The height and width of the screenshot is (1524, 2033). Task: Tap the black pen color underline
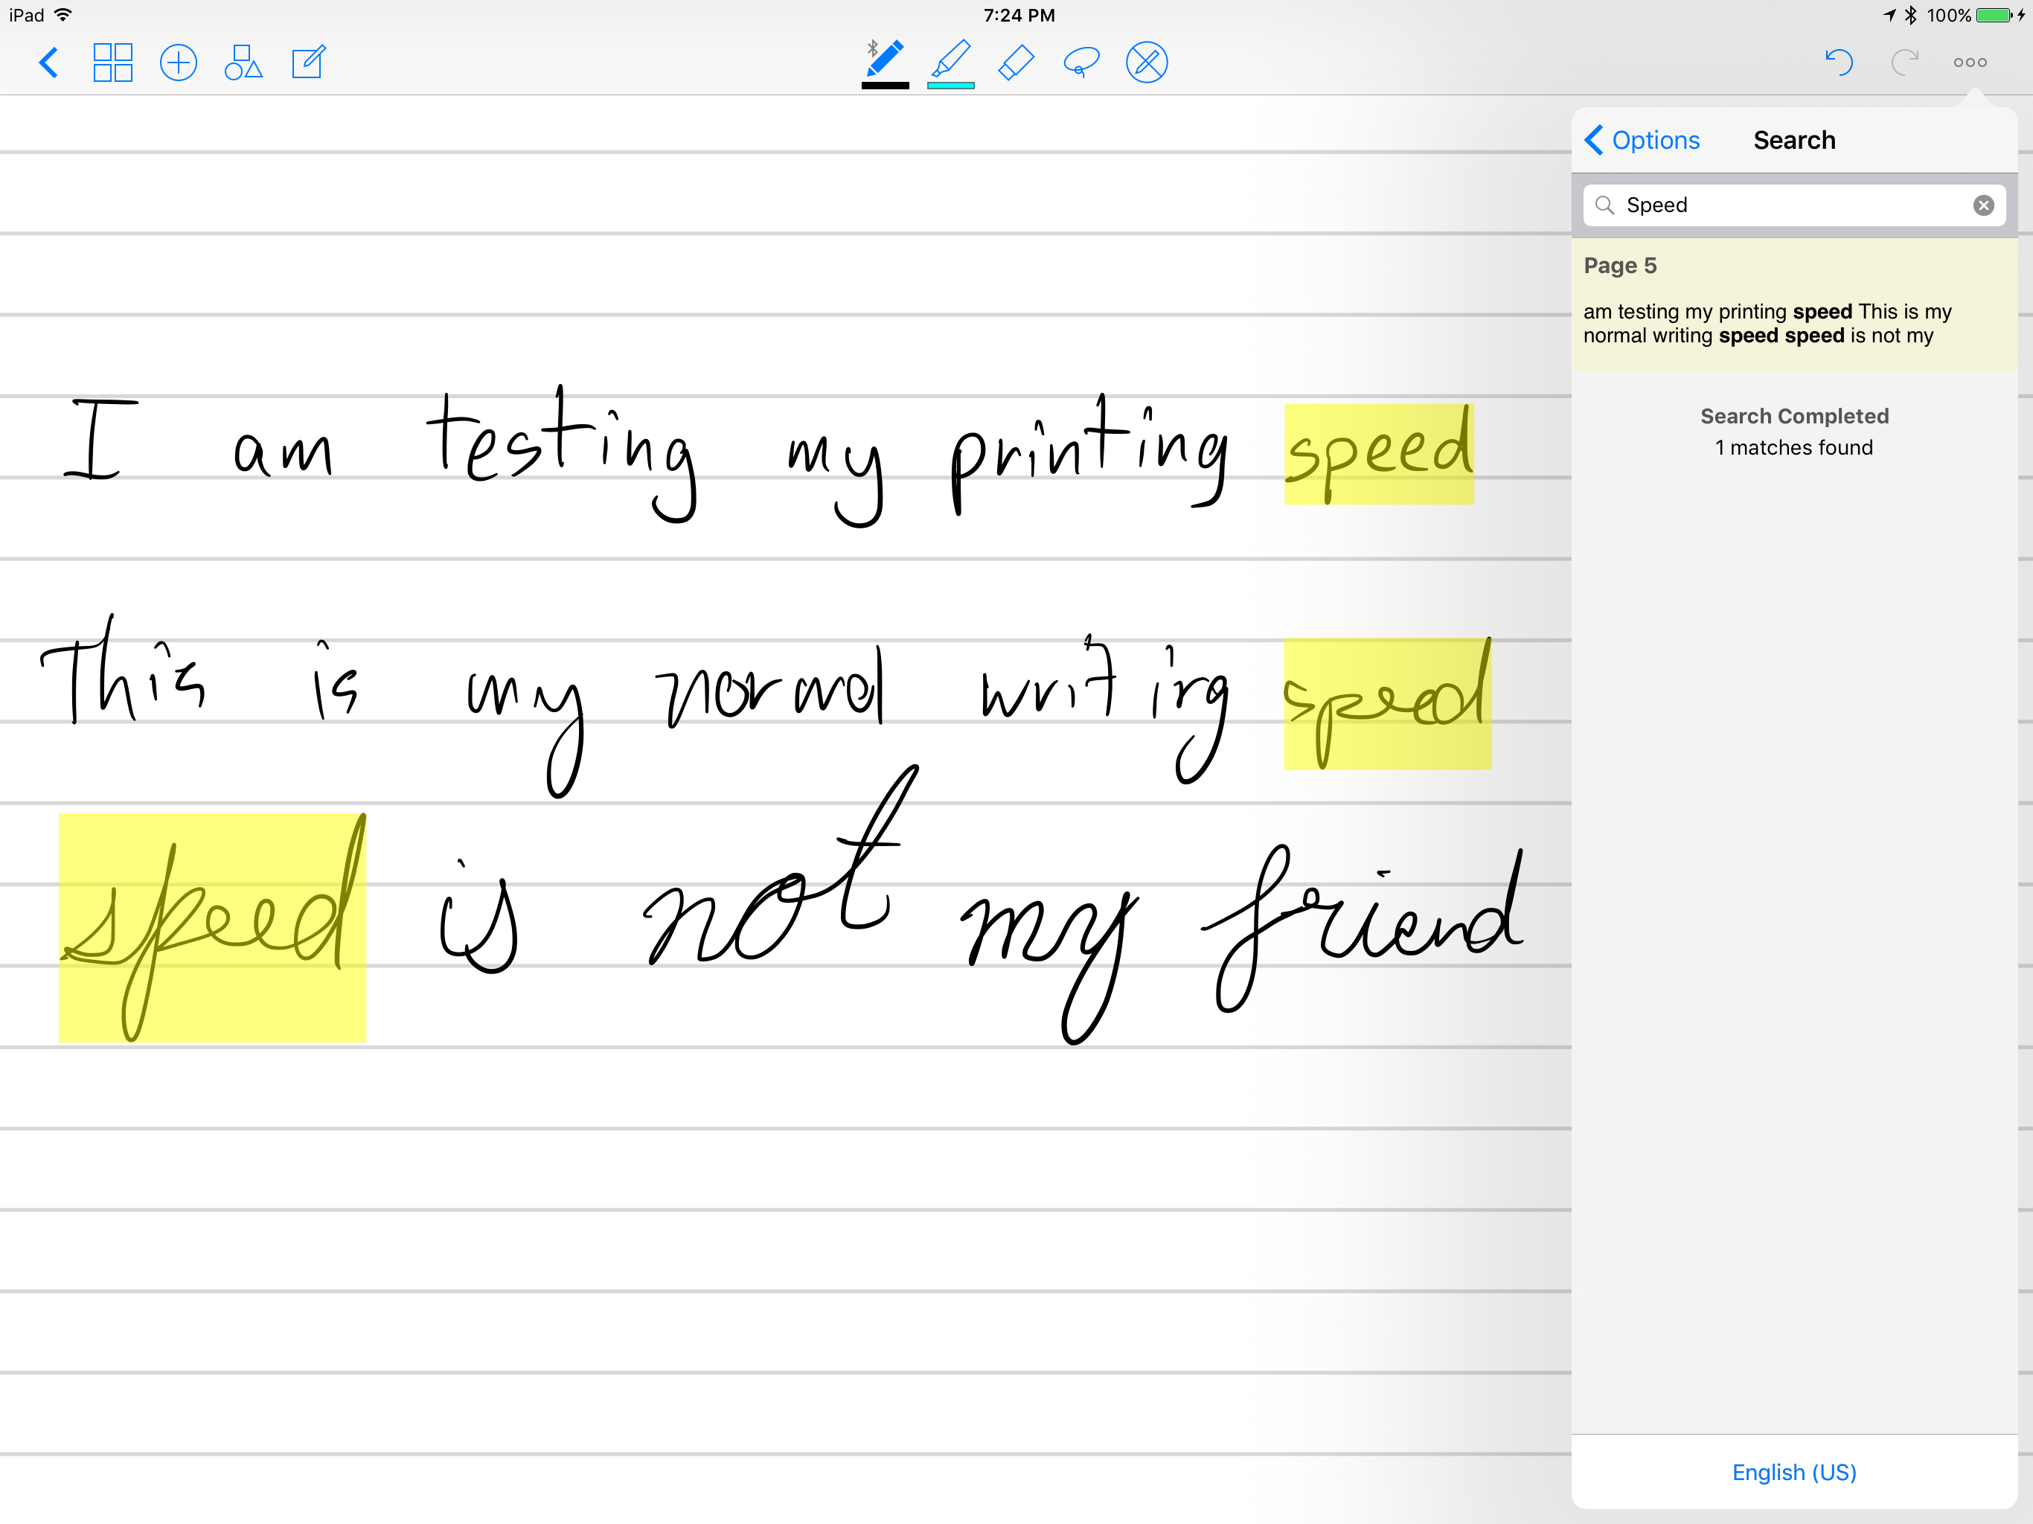pos(885,86)
